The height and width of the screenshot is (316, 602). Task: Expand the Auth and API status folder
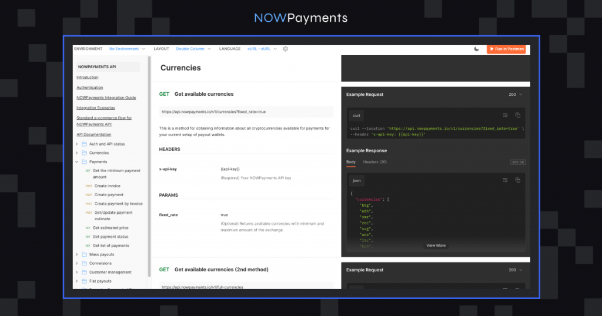pos(76,144)
